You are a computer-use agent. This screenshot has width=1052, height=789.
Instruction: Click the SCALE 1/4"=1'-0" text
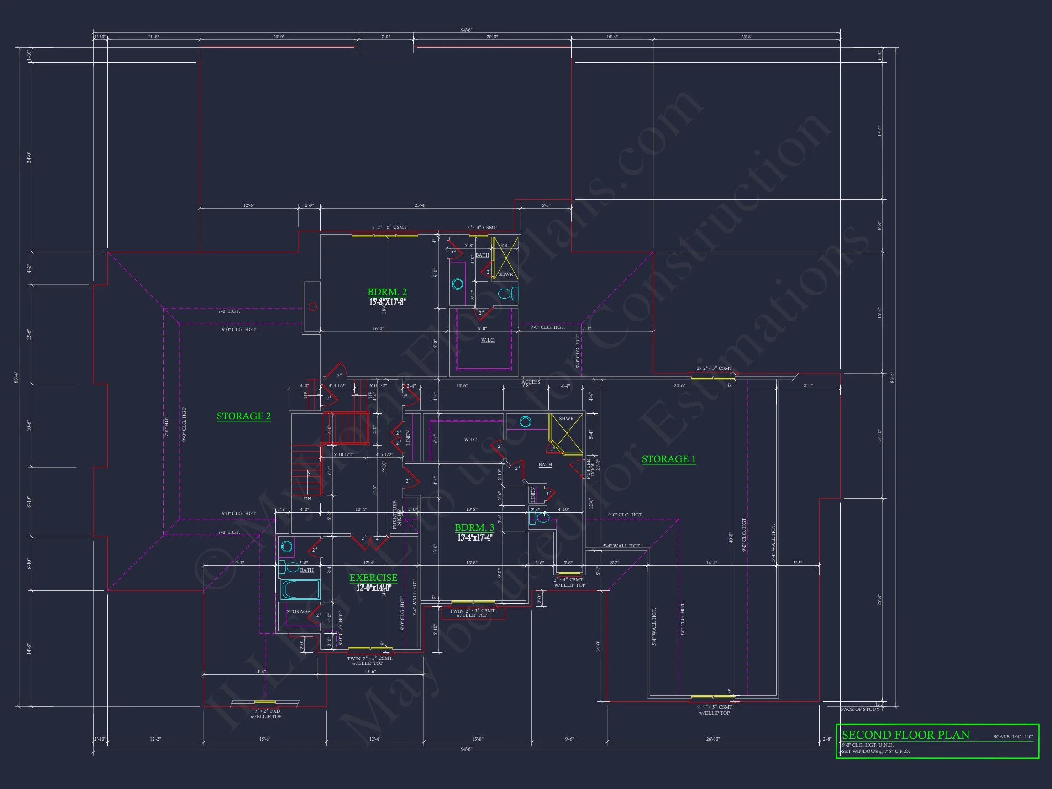(x=1013, y=736)
